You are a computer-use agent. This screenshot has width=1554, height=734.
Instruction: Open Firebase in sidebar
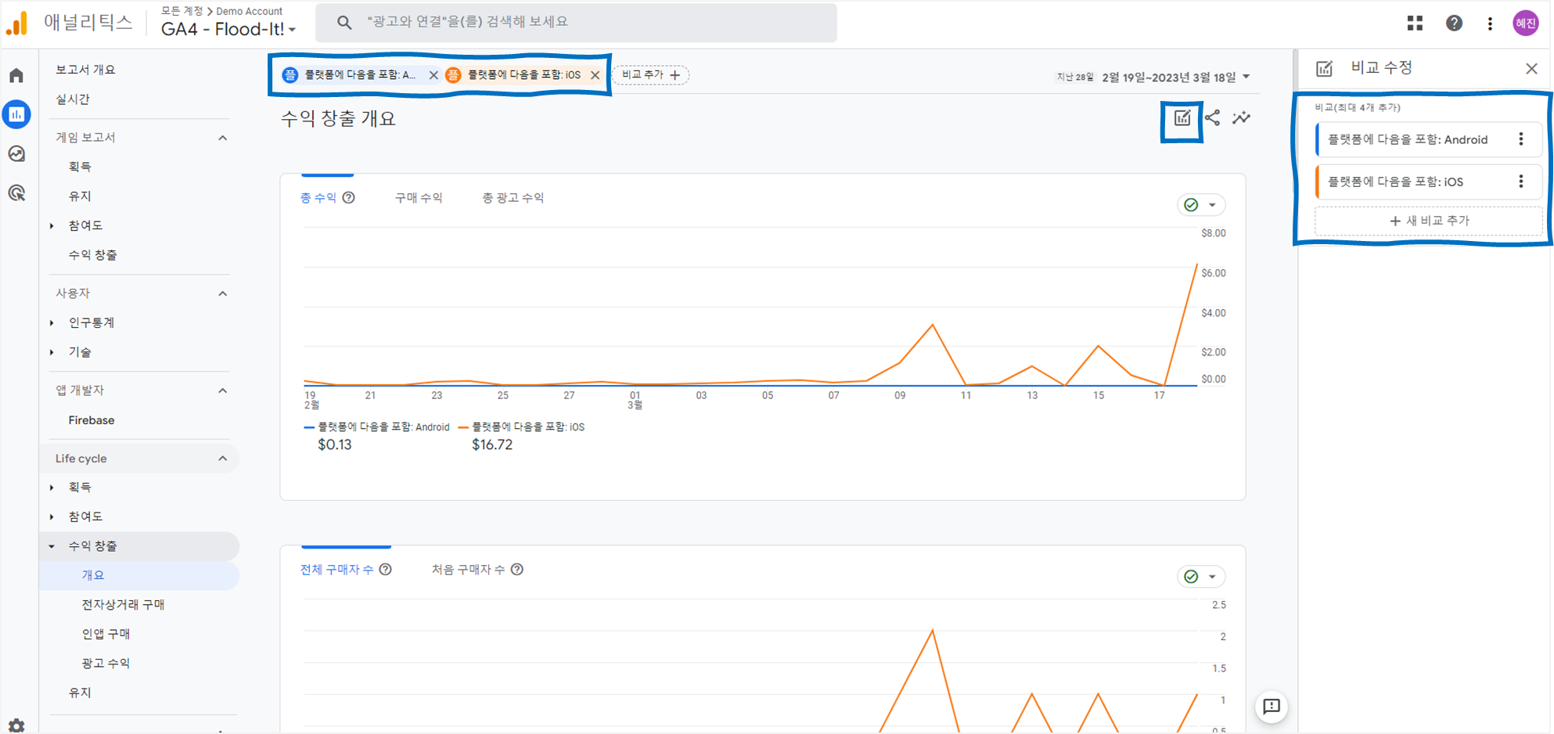click(x=92, y=420)
